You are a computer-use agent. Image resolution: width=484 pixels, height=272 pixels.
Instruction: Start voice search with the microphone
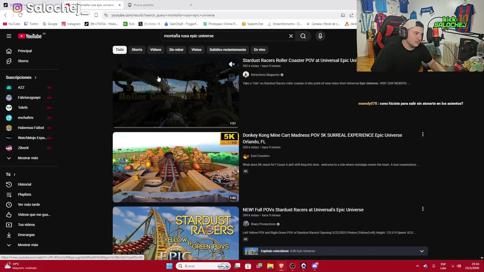(320, 36)
